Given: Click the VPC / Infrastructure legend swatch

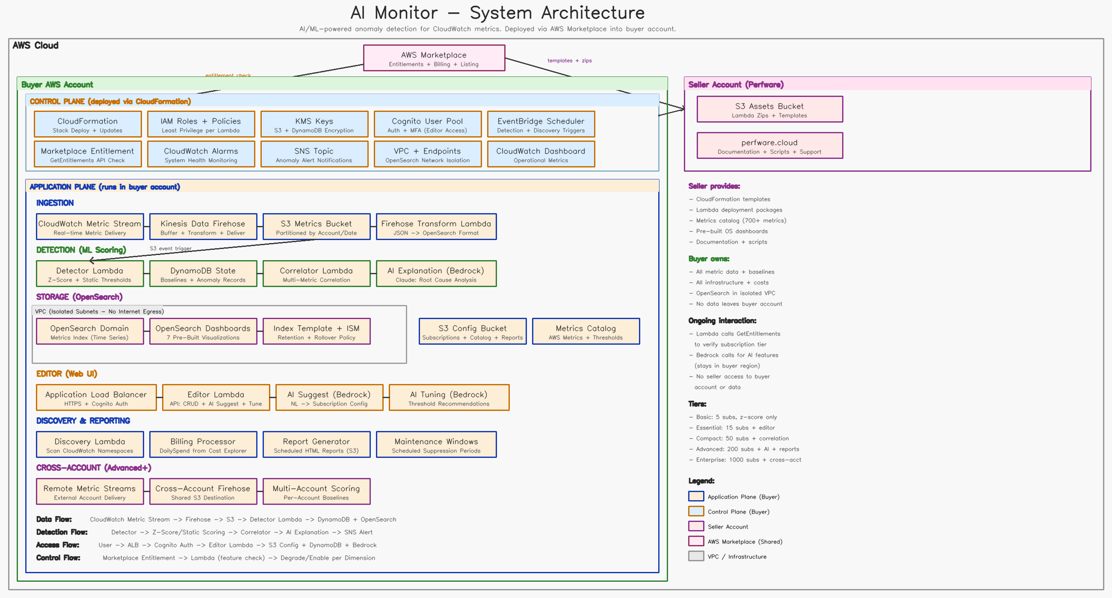Looking at the screenshot, I should click(x=696, y=556).
